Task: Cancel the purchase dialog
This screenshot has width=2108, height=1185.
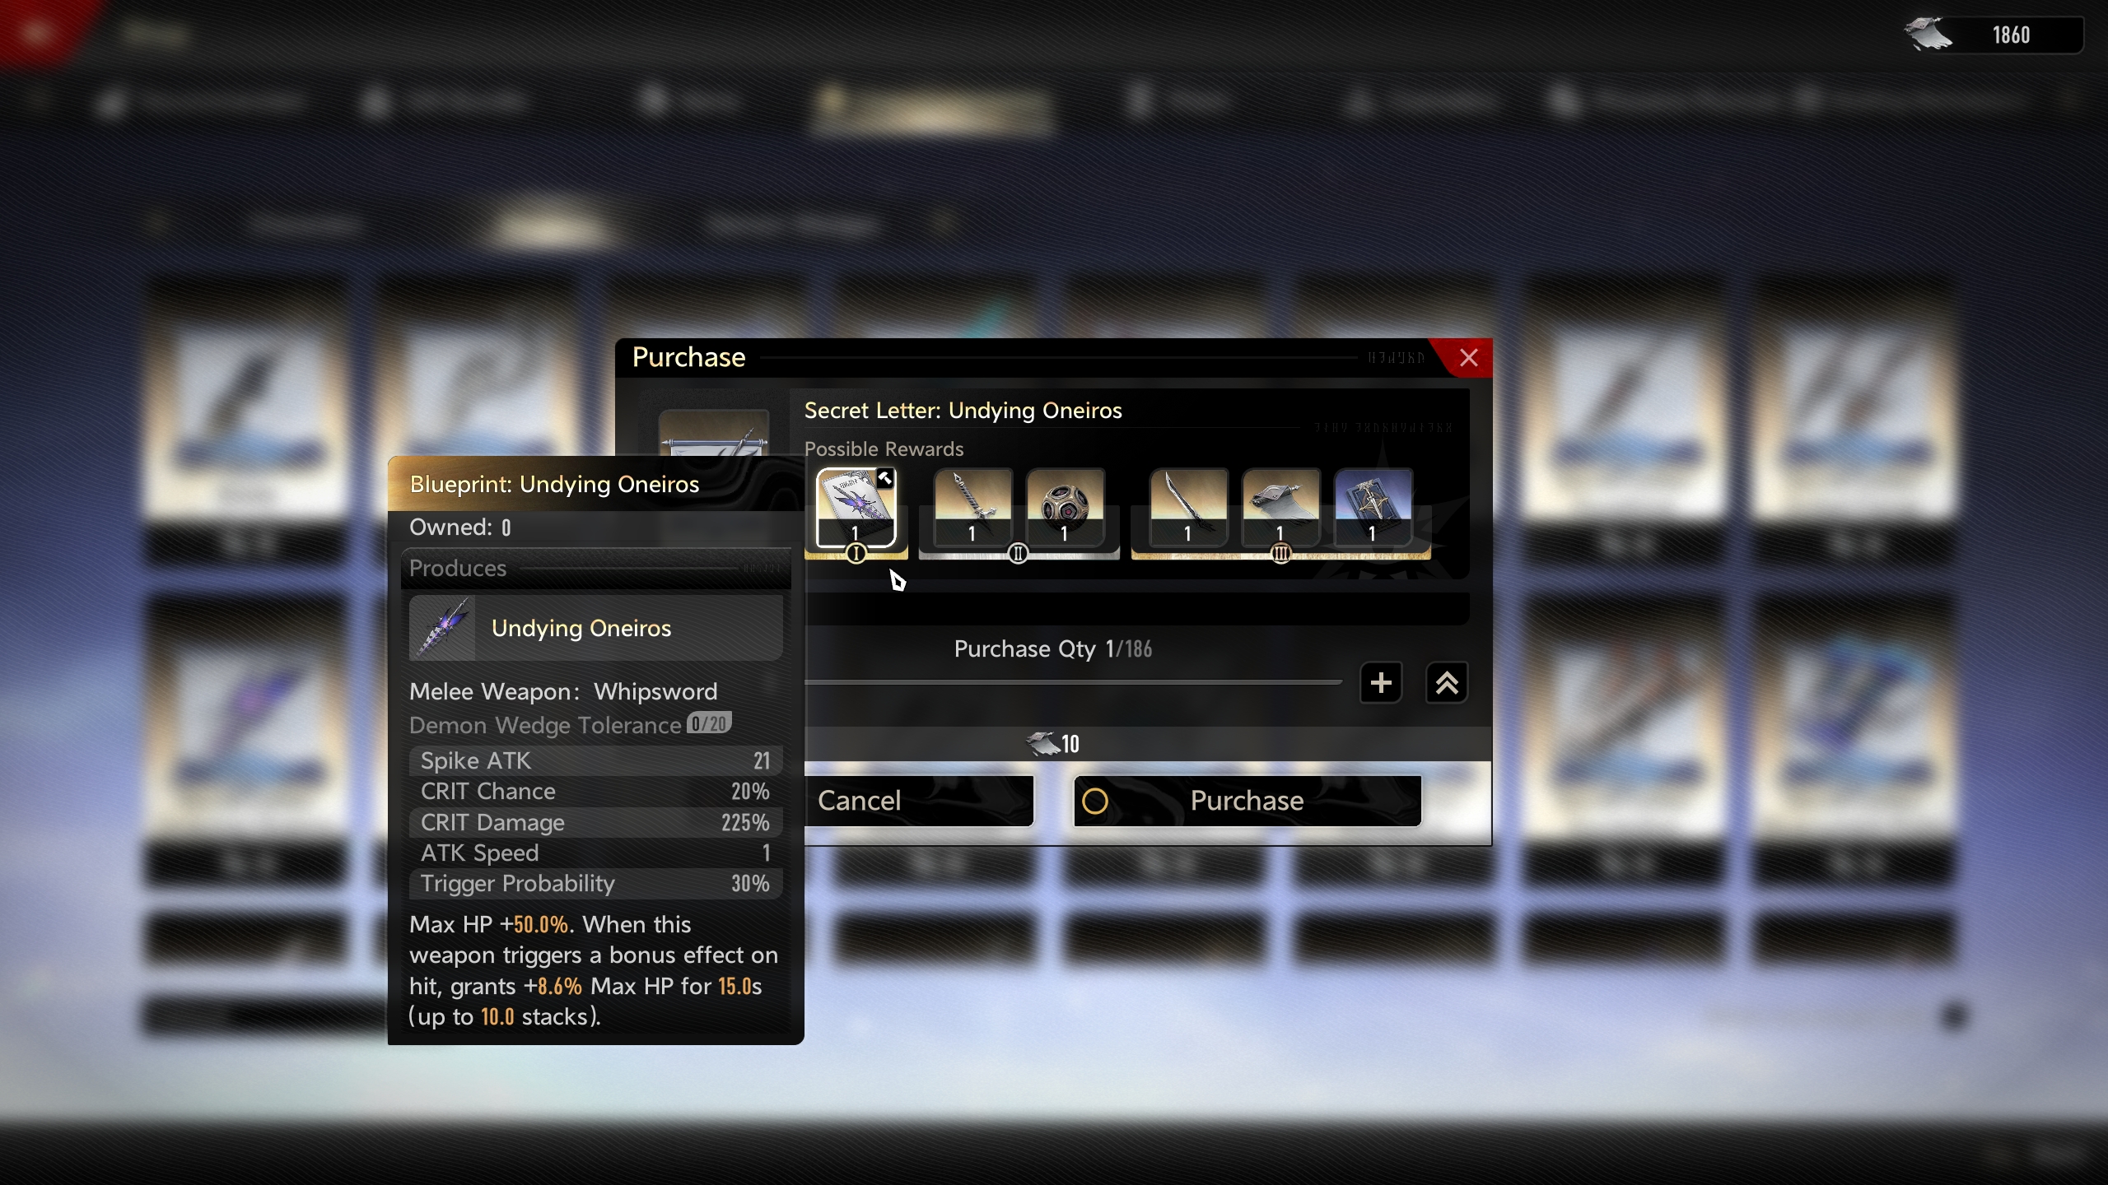Action: point(918,801)
